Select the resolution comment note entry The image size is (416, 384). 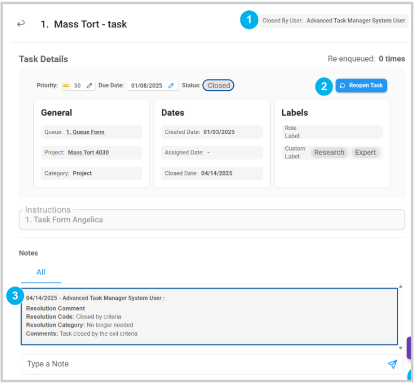coord(209,316)
